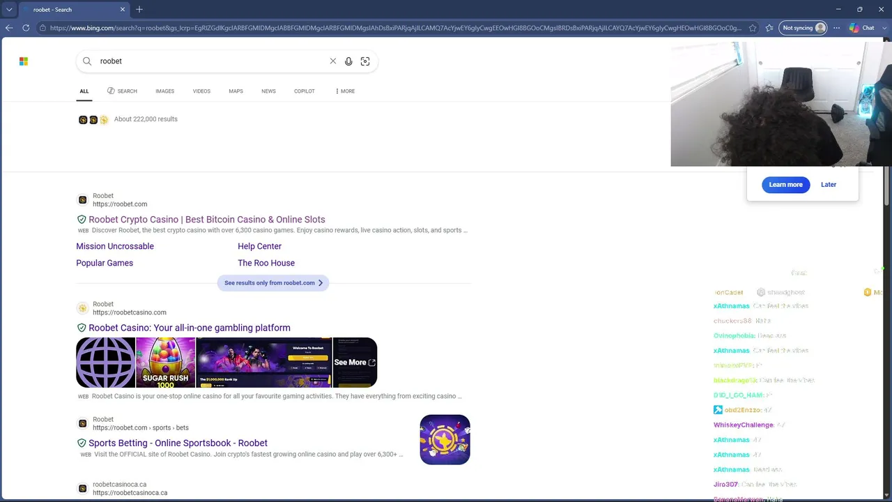892x502 pixels.
Task: Click the https://roobet.com URL
Action: point(120,204)
